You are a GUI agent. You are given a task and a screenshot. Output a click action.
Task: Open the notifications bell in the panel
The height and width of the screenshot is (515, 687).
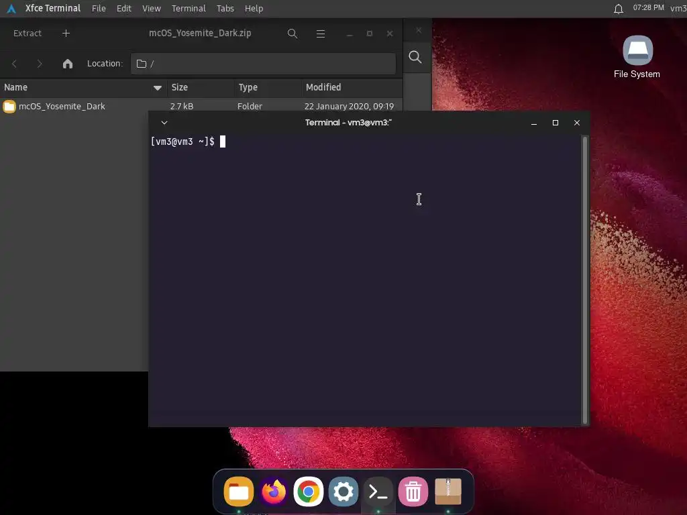[618, 9]
